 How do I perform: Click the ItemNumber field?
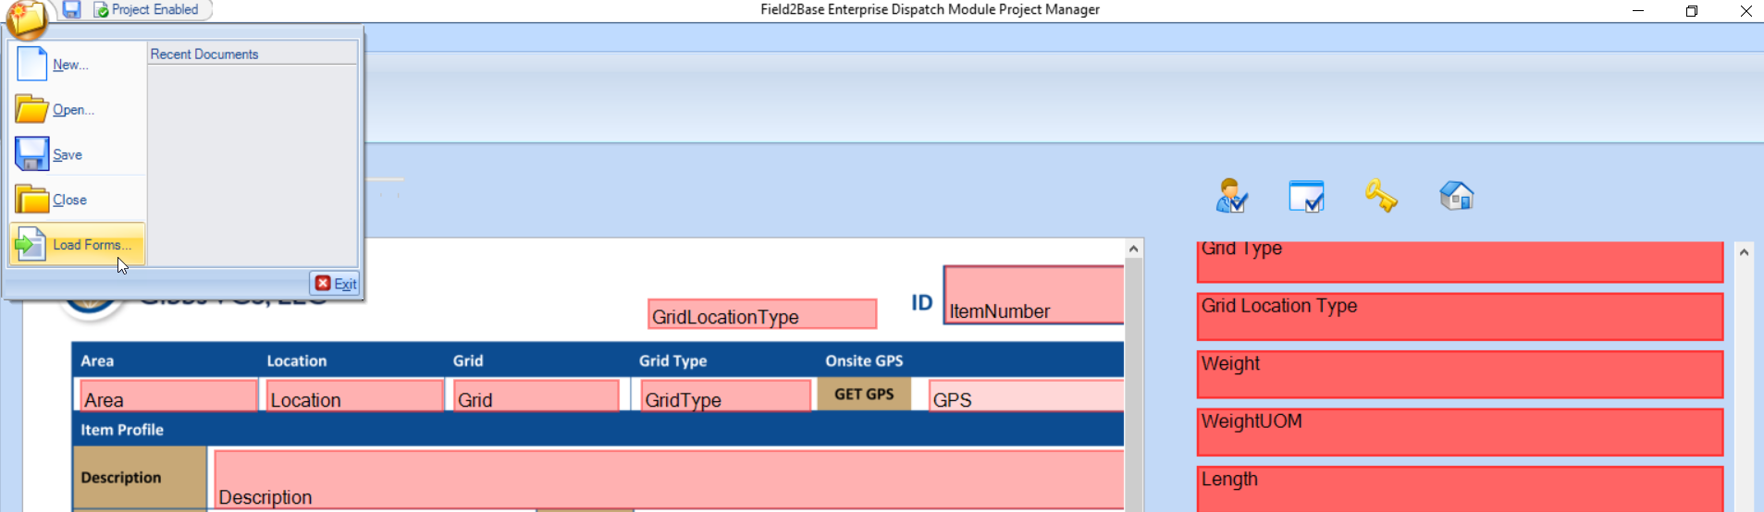[x=1034, y=295]
